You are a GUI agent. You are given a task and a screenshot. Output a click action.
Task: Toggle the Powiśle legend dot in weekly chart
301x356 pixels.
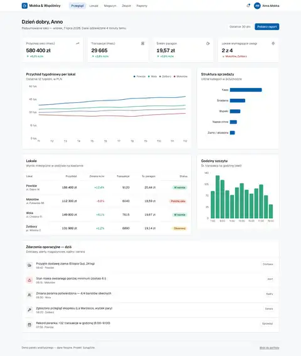point(134,77)
